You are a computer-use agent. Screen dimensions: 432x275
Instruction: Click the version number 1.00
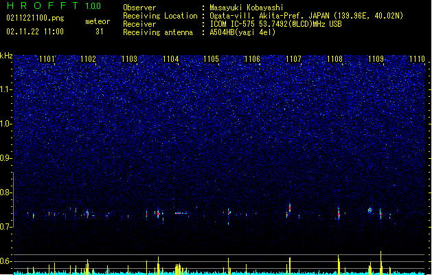click(x=93, y=6)
